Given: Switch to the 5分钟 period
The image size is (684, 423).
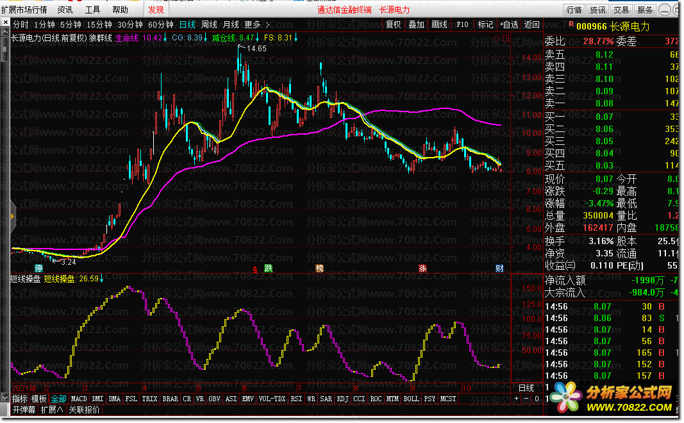Looking at the screenshot, I should point(71,24).
